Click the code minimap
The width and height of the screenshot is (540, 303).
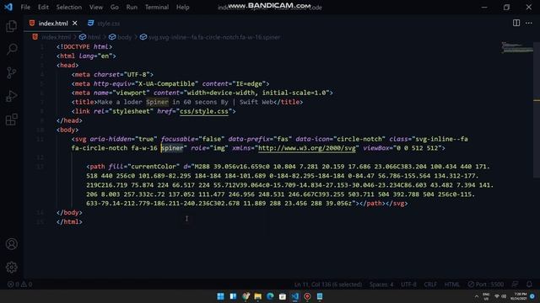click(x=517, y=47)
